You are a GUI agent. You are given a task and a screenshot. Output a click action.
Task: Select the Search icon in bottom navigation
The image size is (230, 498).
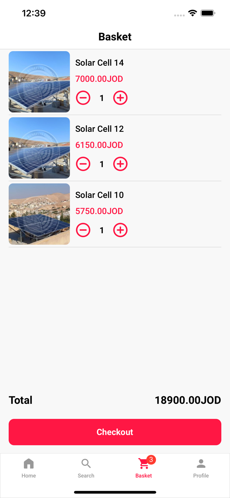coord(86,463)
